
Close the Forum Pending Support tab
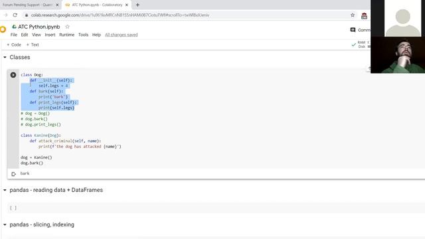point(57,5)
